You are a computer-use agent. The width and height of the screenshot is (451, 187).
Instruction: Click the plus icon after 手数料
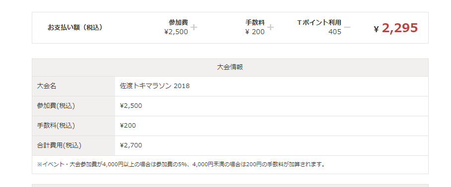(270, 27)
